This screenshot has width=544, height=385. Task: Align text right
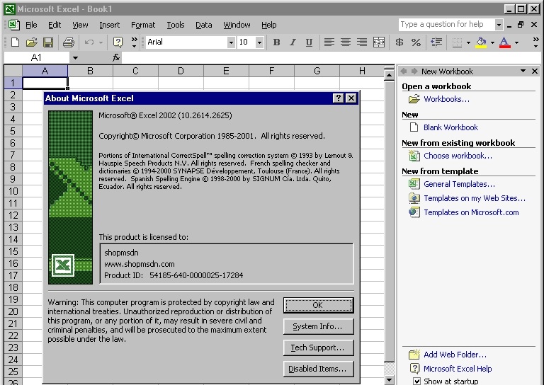tap(361, 42)
